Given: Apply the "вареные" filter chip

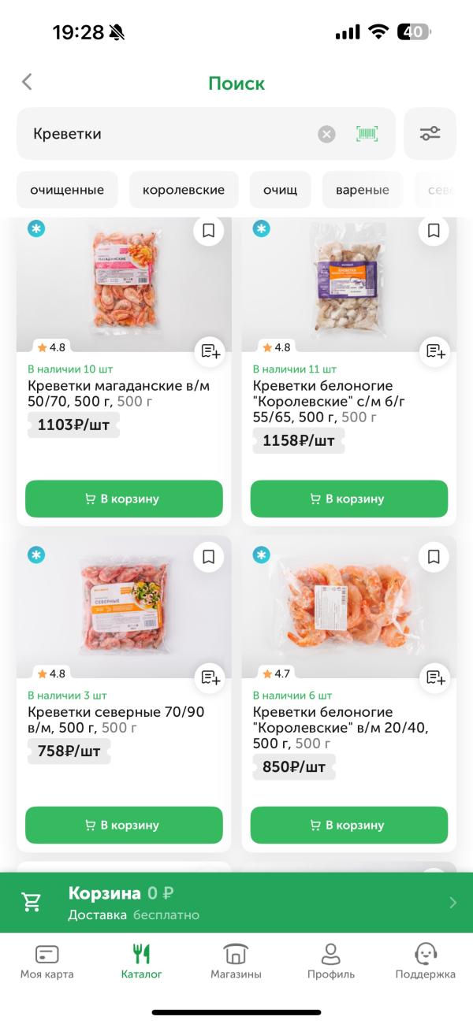Looking at the screenshot, I should coord(363,190).
